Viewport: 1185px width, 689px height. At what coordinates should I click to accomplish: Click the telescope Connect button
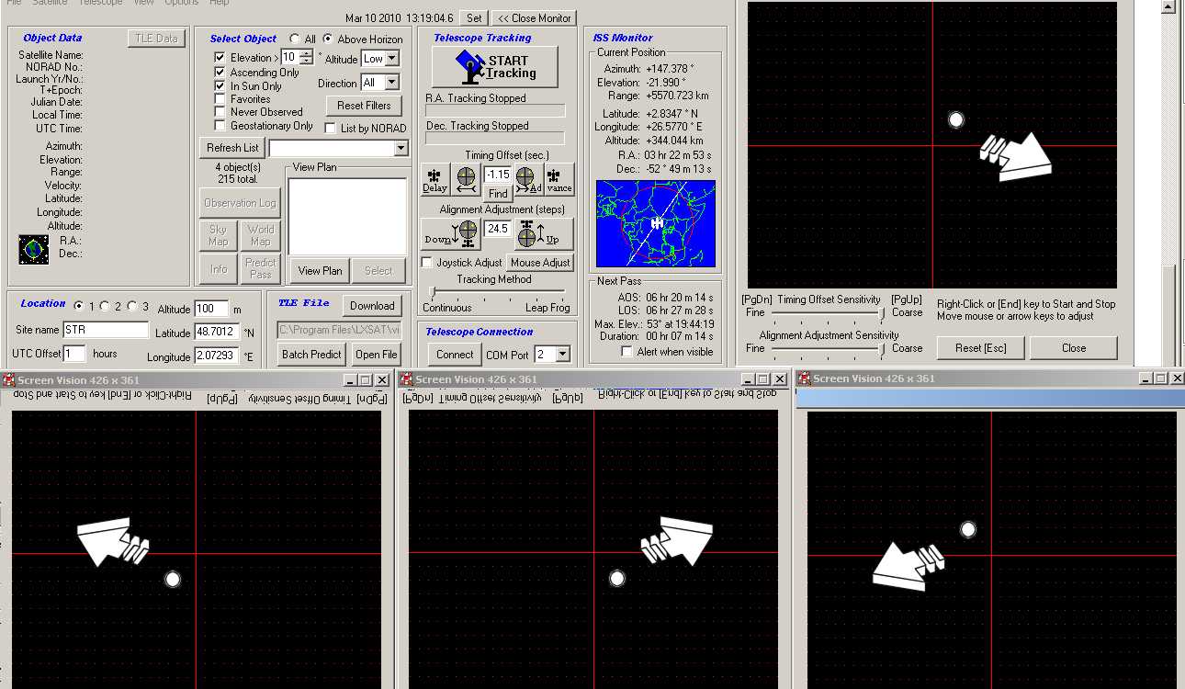pos(455,355)
